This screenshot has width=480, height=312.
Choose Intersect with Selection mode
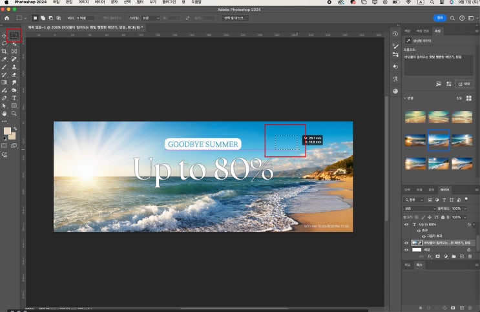pyautogui.click(x=59, y=18)
